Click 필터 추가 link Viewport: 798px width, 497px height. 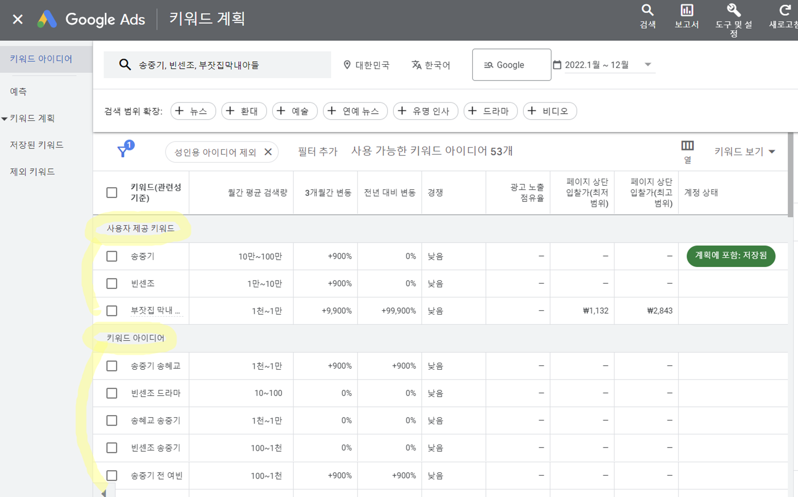point(318,152)
